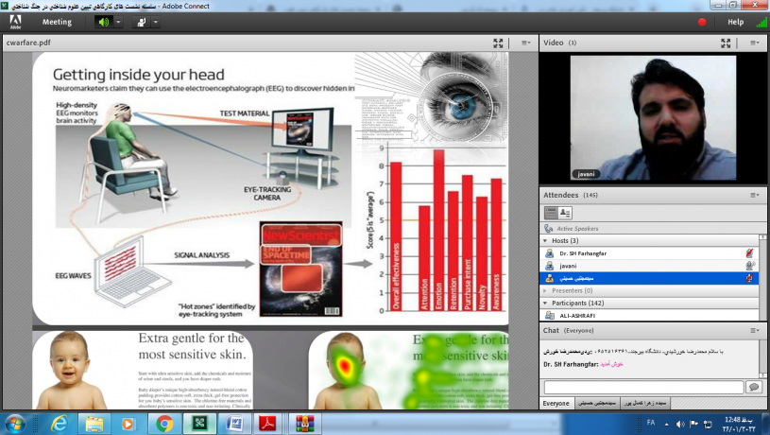Open the Attendees pod options menu
Viewport: 770px width, 435px height.
[754, 195]
